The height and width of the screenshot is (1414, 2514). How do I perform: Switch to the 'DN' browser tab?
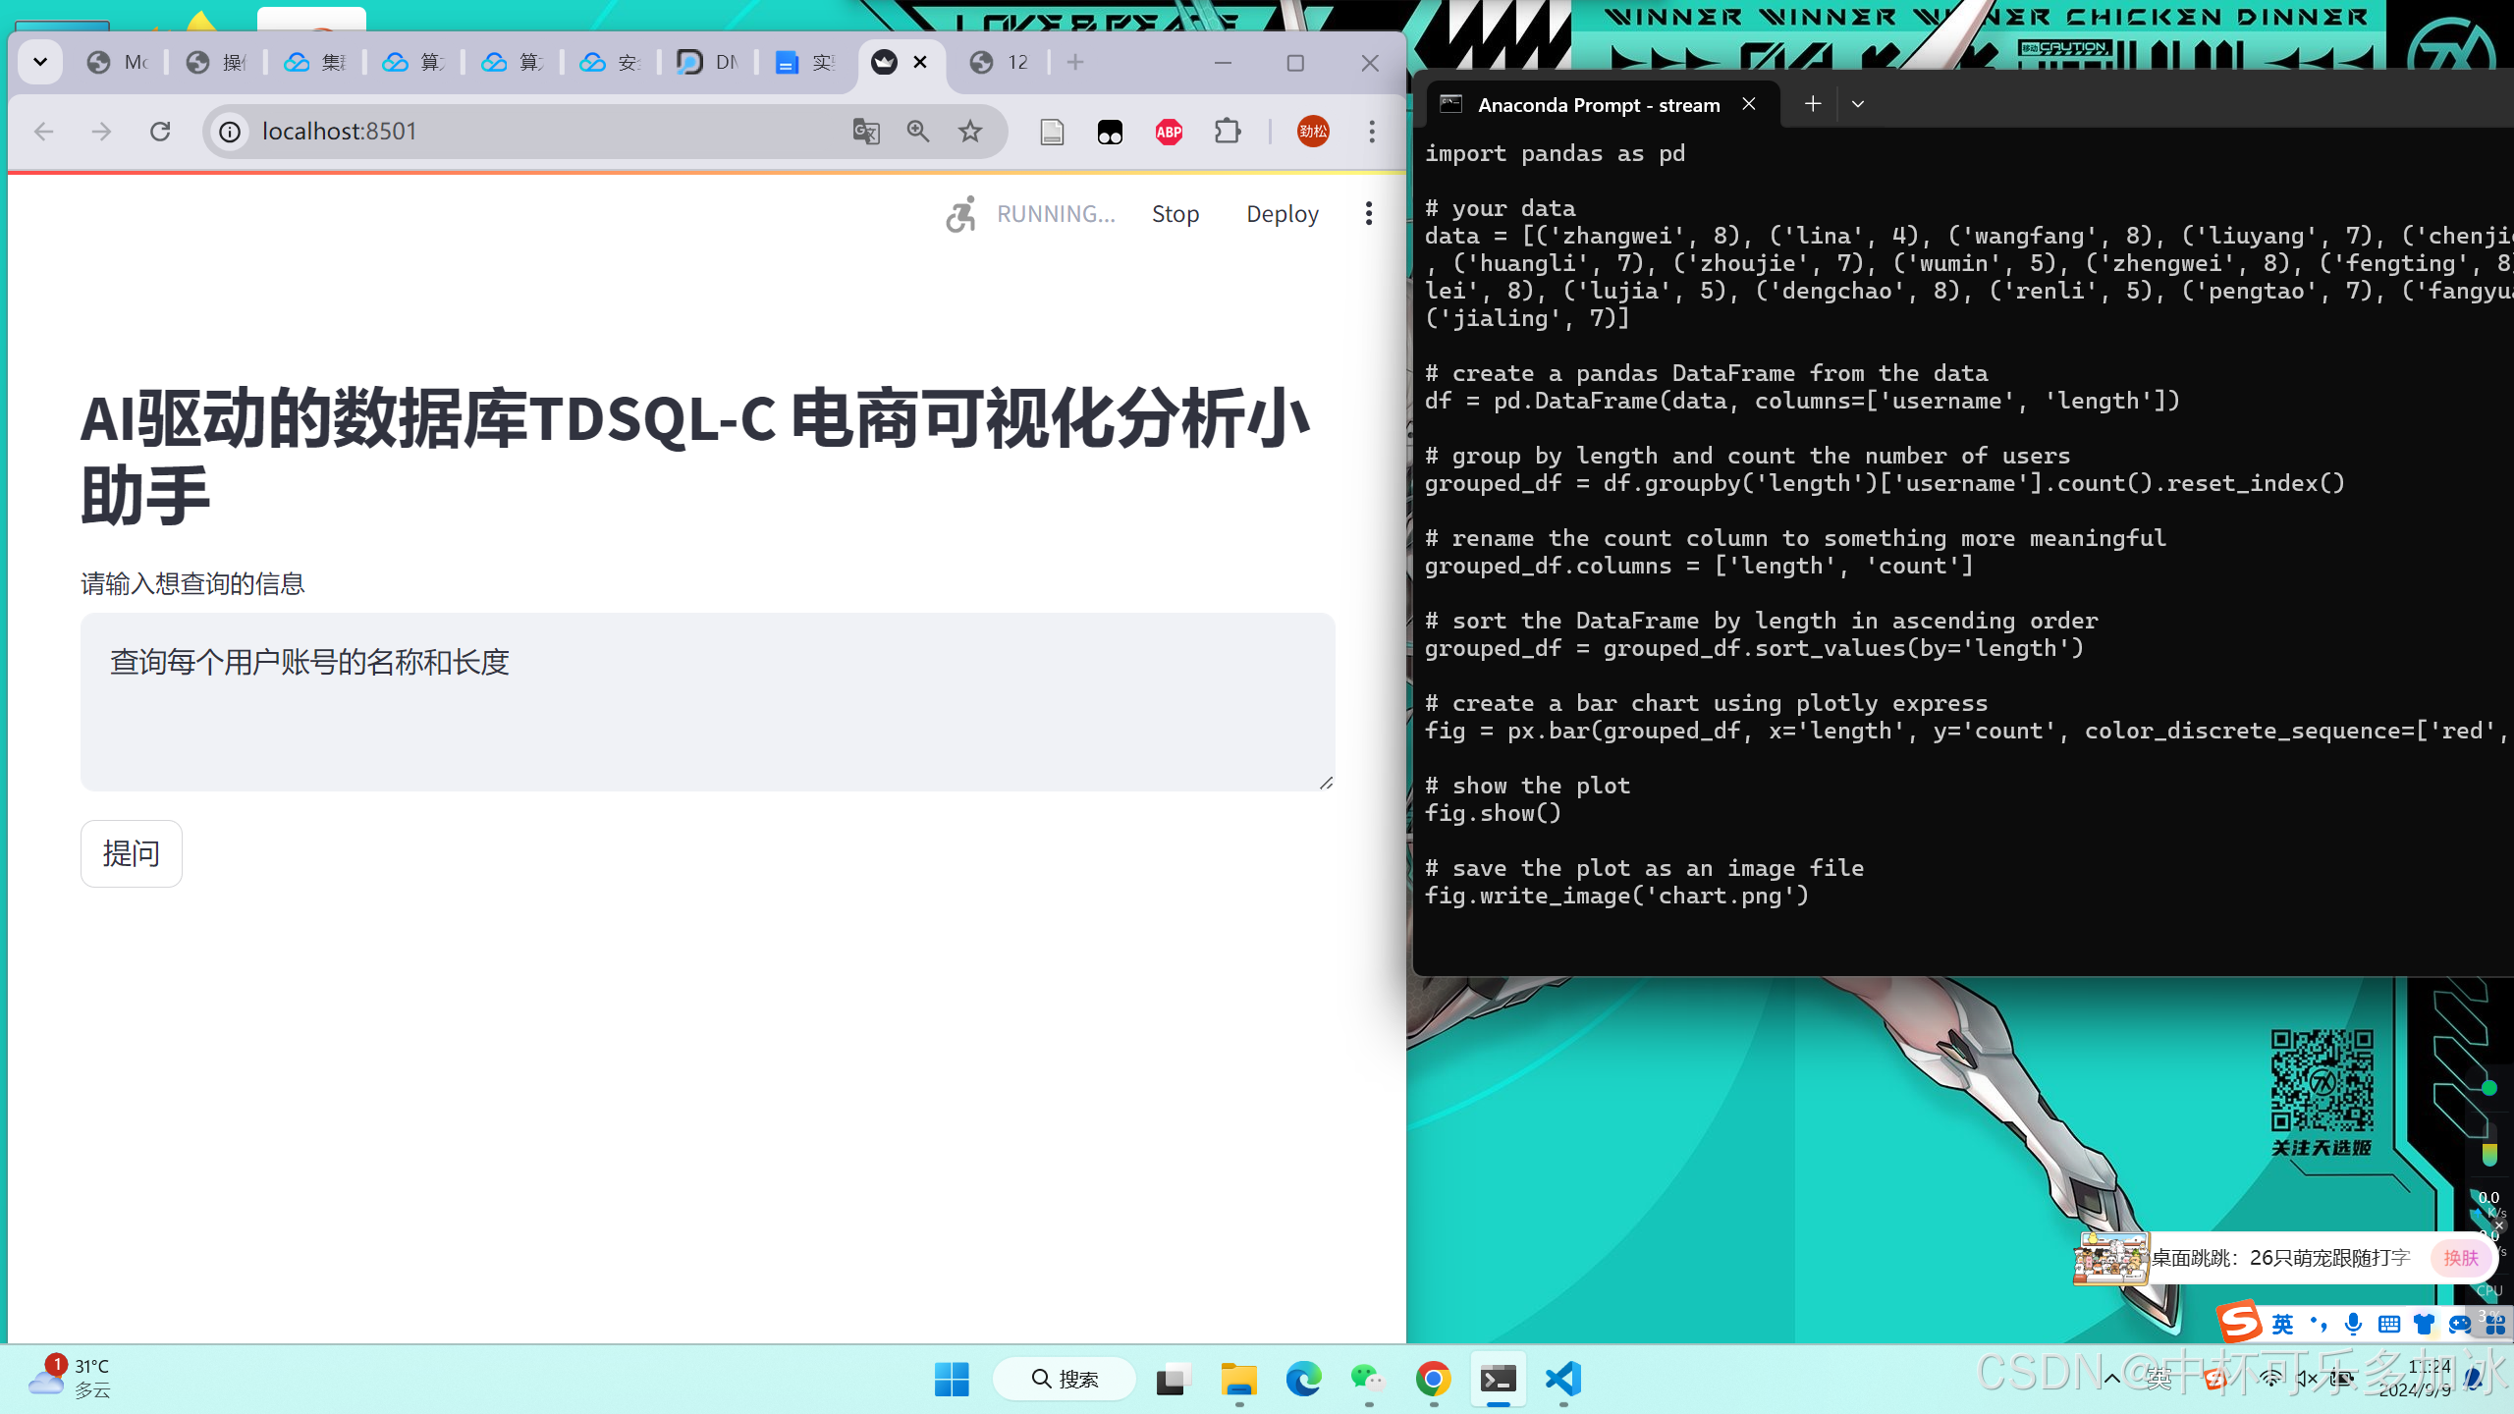pos(708,63)
